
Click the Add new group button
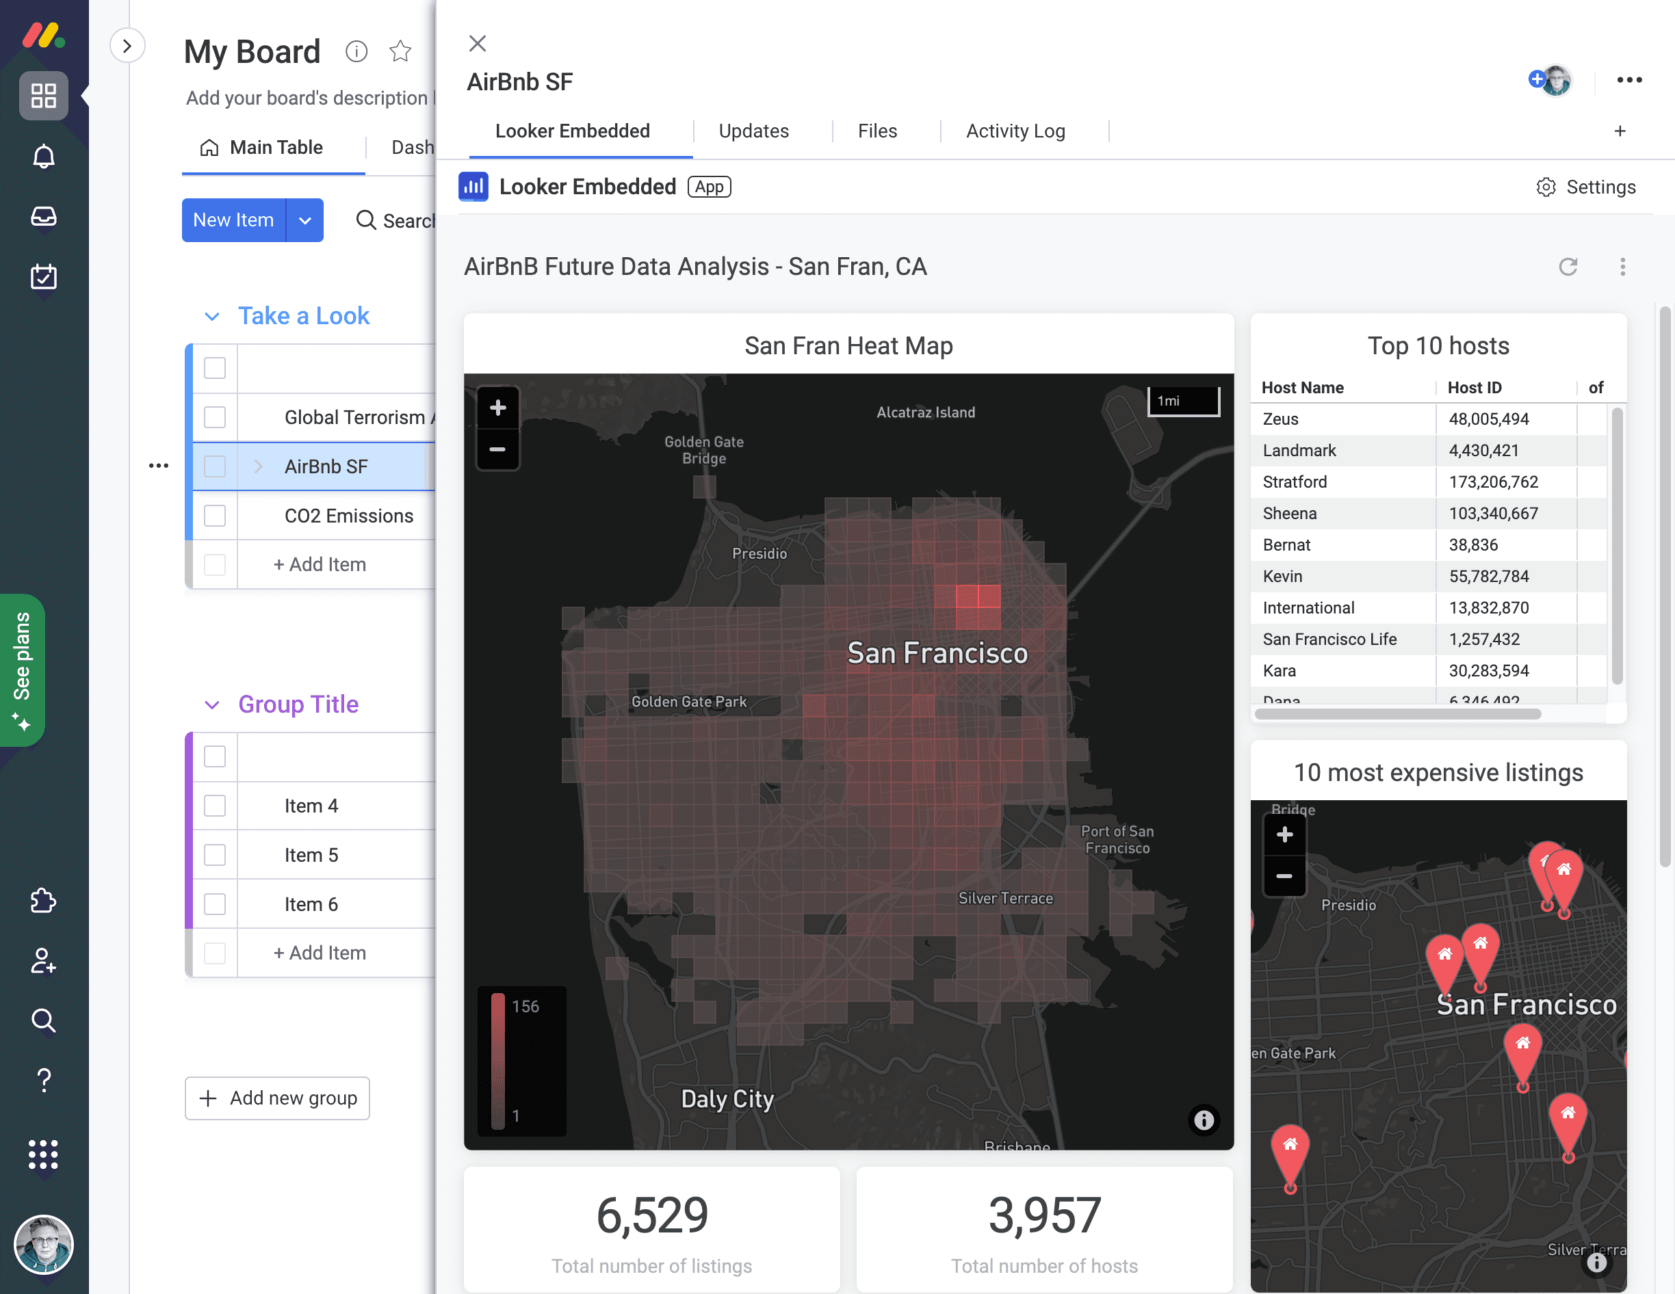click(278, 1098)
